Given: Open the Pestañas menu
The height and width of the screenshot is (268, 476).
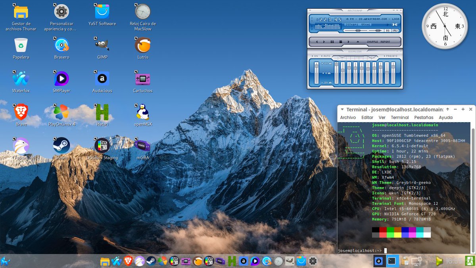Looking at the screenshot, I should click(424, 117).
